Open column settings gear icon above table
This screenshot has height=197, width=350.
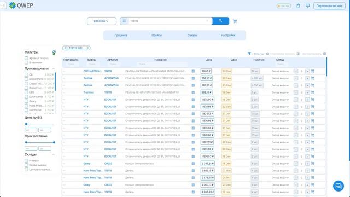click(267, 54)
